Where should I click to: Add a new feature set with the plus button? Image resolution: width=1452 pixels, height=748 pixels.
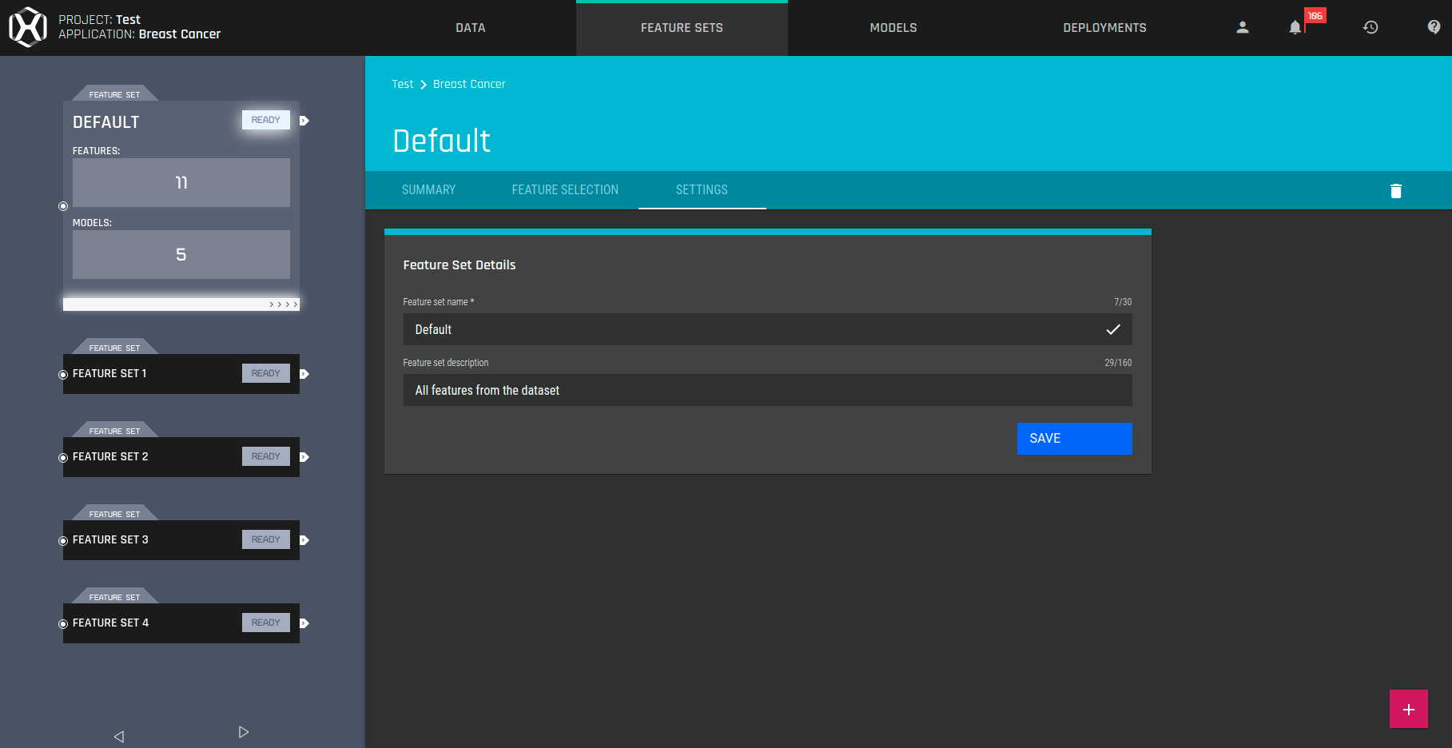tap(1408, 708)
